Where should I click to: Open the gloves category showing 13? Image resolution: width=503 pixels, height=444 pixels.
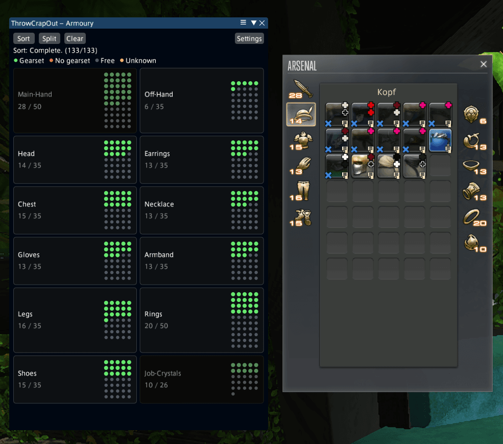coord(301,166)
